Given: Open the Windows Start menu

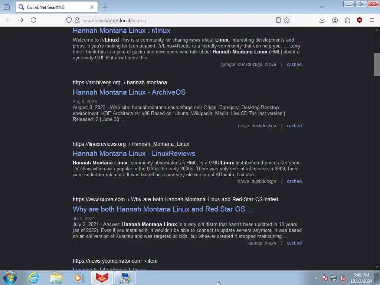Looking at the screenshot, I should pyautogui.click(x=10, y=278).
